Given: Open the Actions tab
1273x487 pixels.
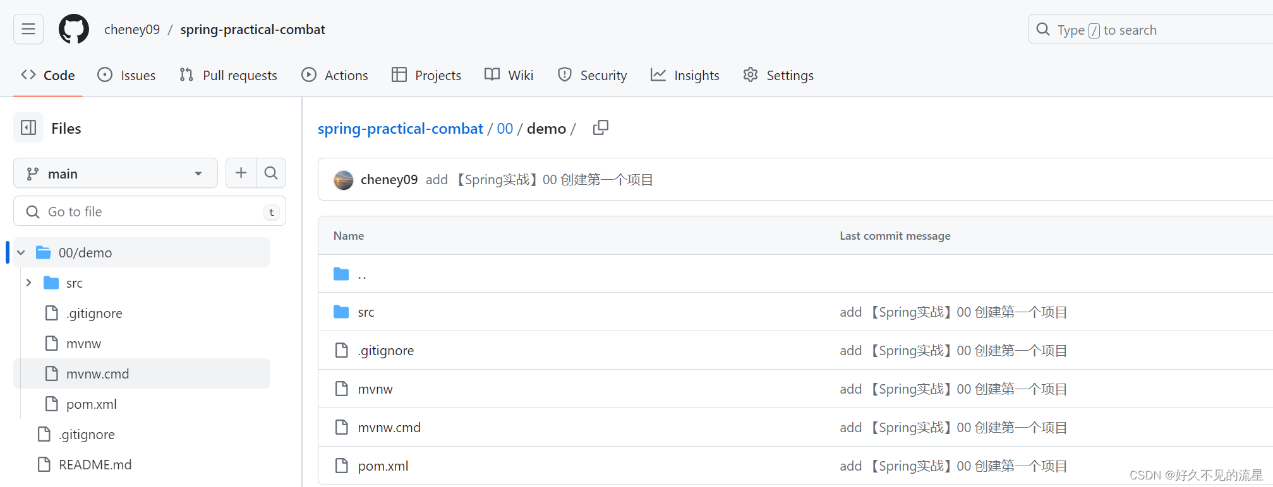Looking at the screenshot, I should tap(335, 75).
